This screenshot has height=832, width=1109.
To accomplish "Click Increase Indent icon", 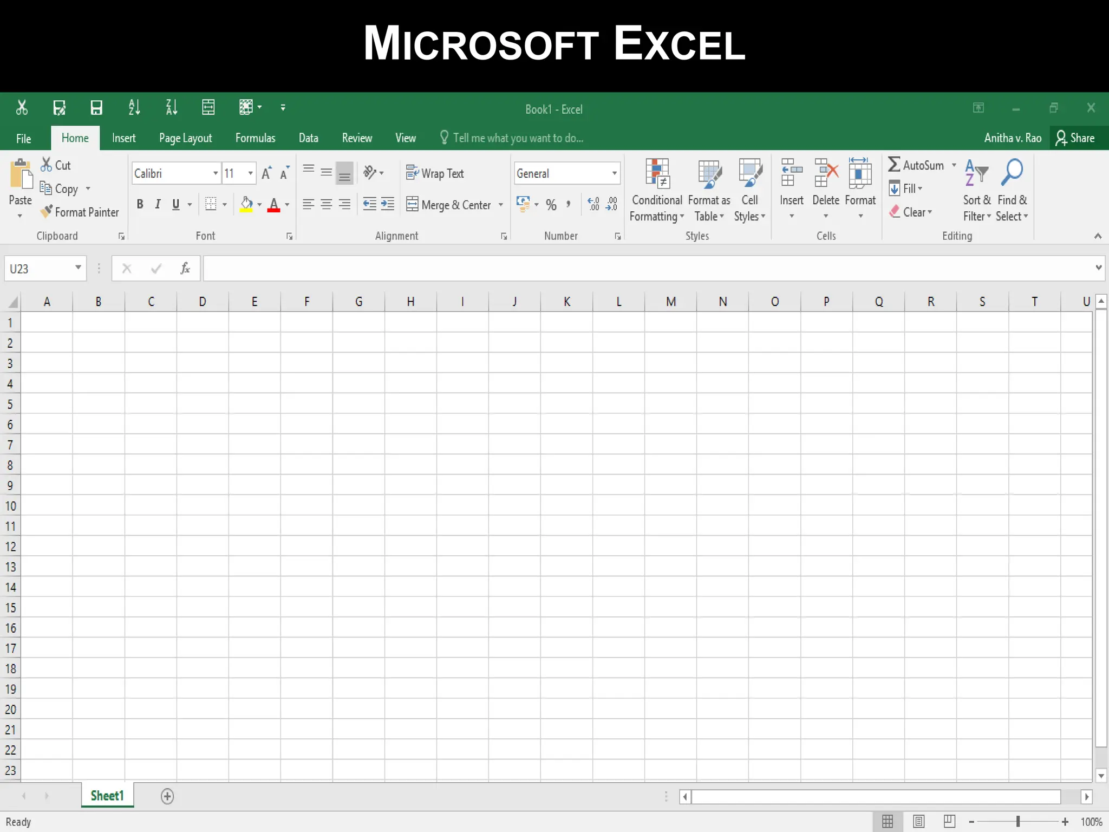I will click(388, 204).
